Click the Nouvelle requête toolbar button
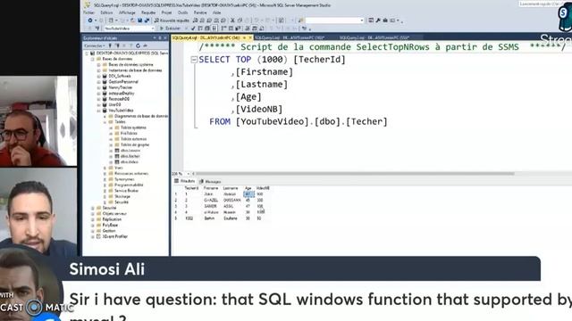The width and height of the screenshot is (572, 321). [x=172, y=21]
